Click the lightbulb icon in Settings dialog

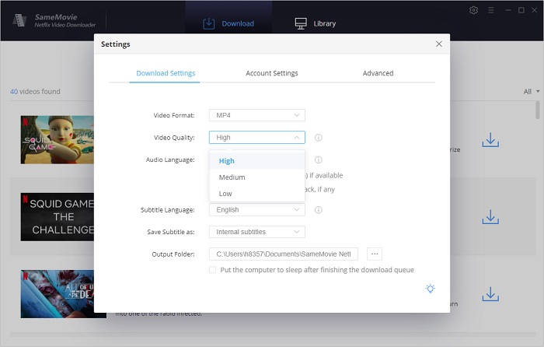[430, 289]
